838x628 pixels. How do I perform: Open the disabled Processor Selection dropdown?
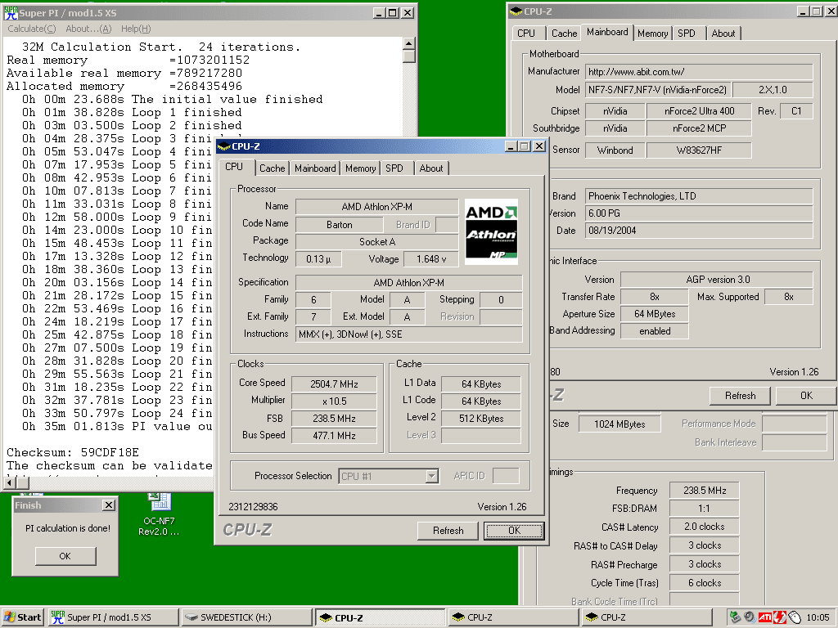[432, 476]
